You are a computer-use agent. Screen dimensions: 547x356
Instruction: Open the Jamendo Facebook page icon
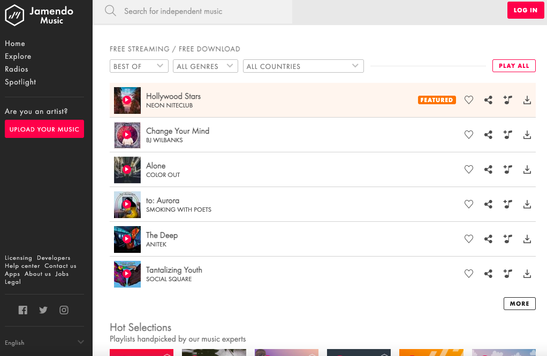tap(23, 310)
